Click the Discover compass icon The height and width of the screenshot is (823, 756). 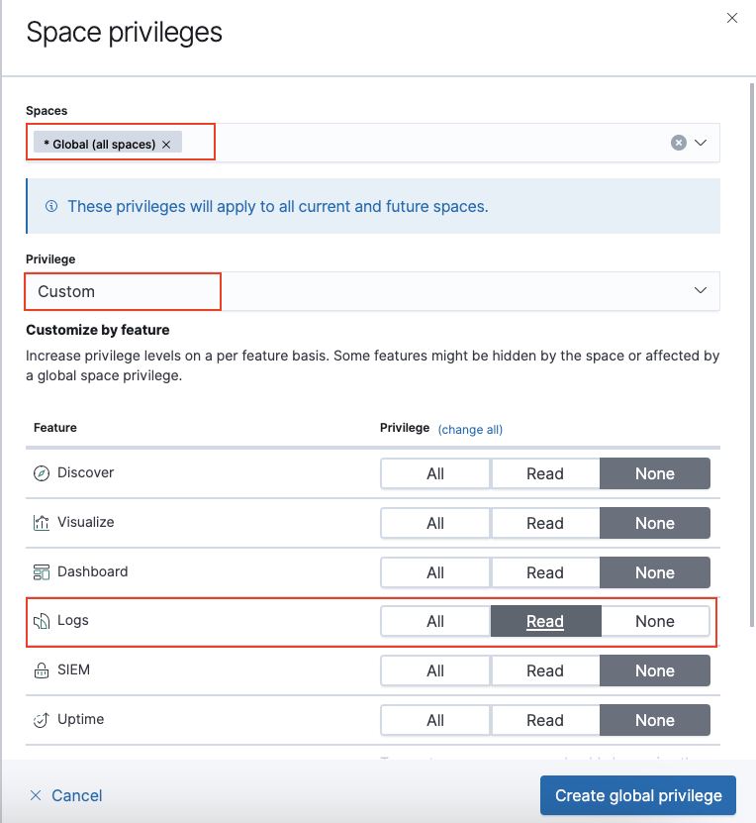coord(42,473)
